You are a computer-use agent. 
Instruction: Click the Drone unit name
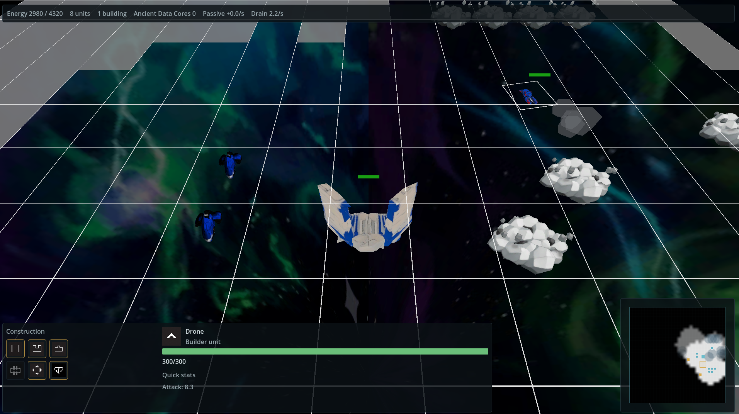coord(194,331)
